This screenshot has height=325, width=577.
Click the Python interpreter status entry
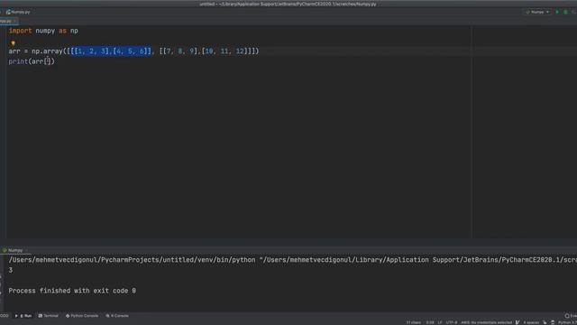click(567, 322)
